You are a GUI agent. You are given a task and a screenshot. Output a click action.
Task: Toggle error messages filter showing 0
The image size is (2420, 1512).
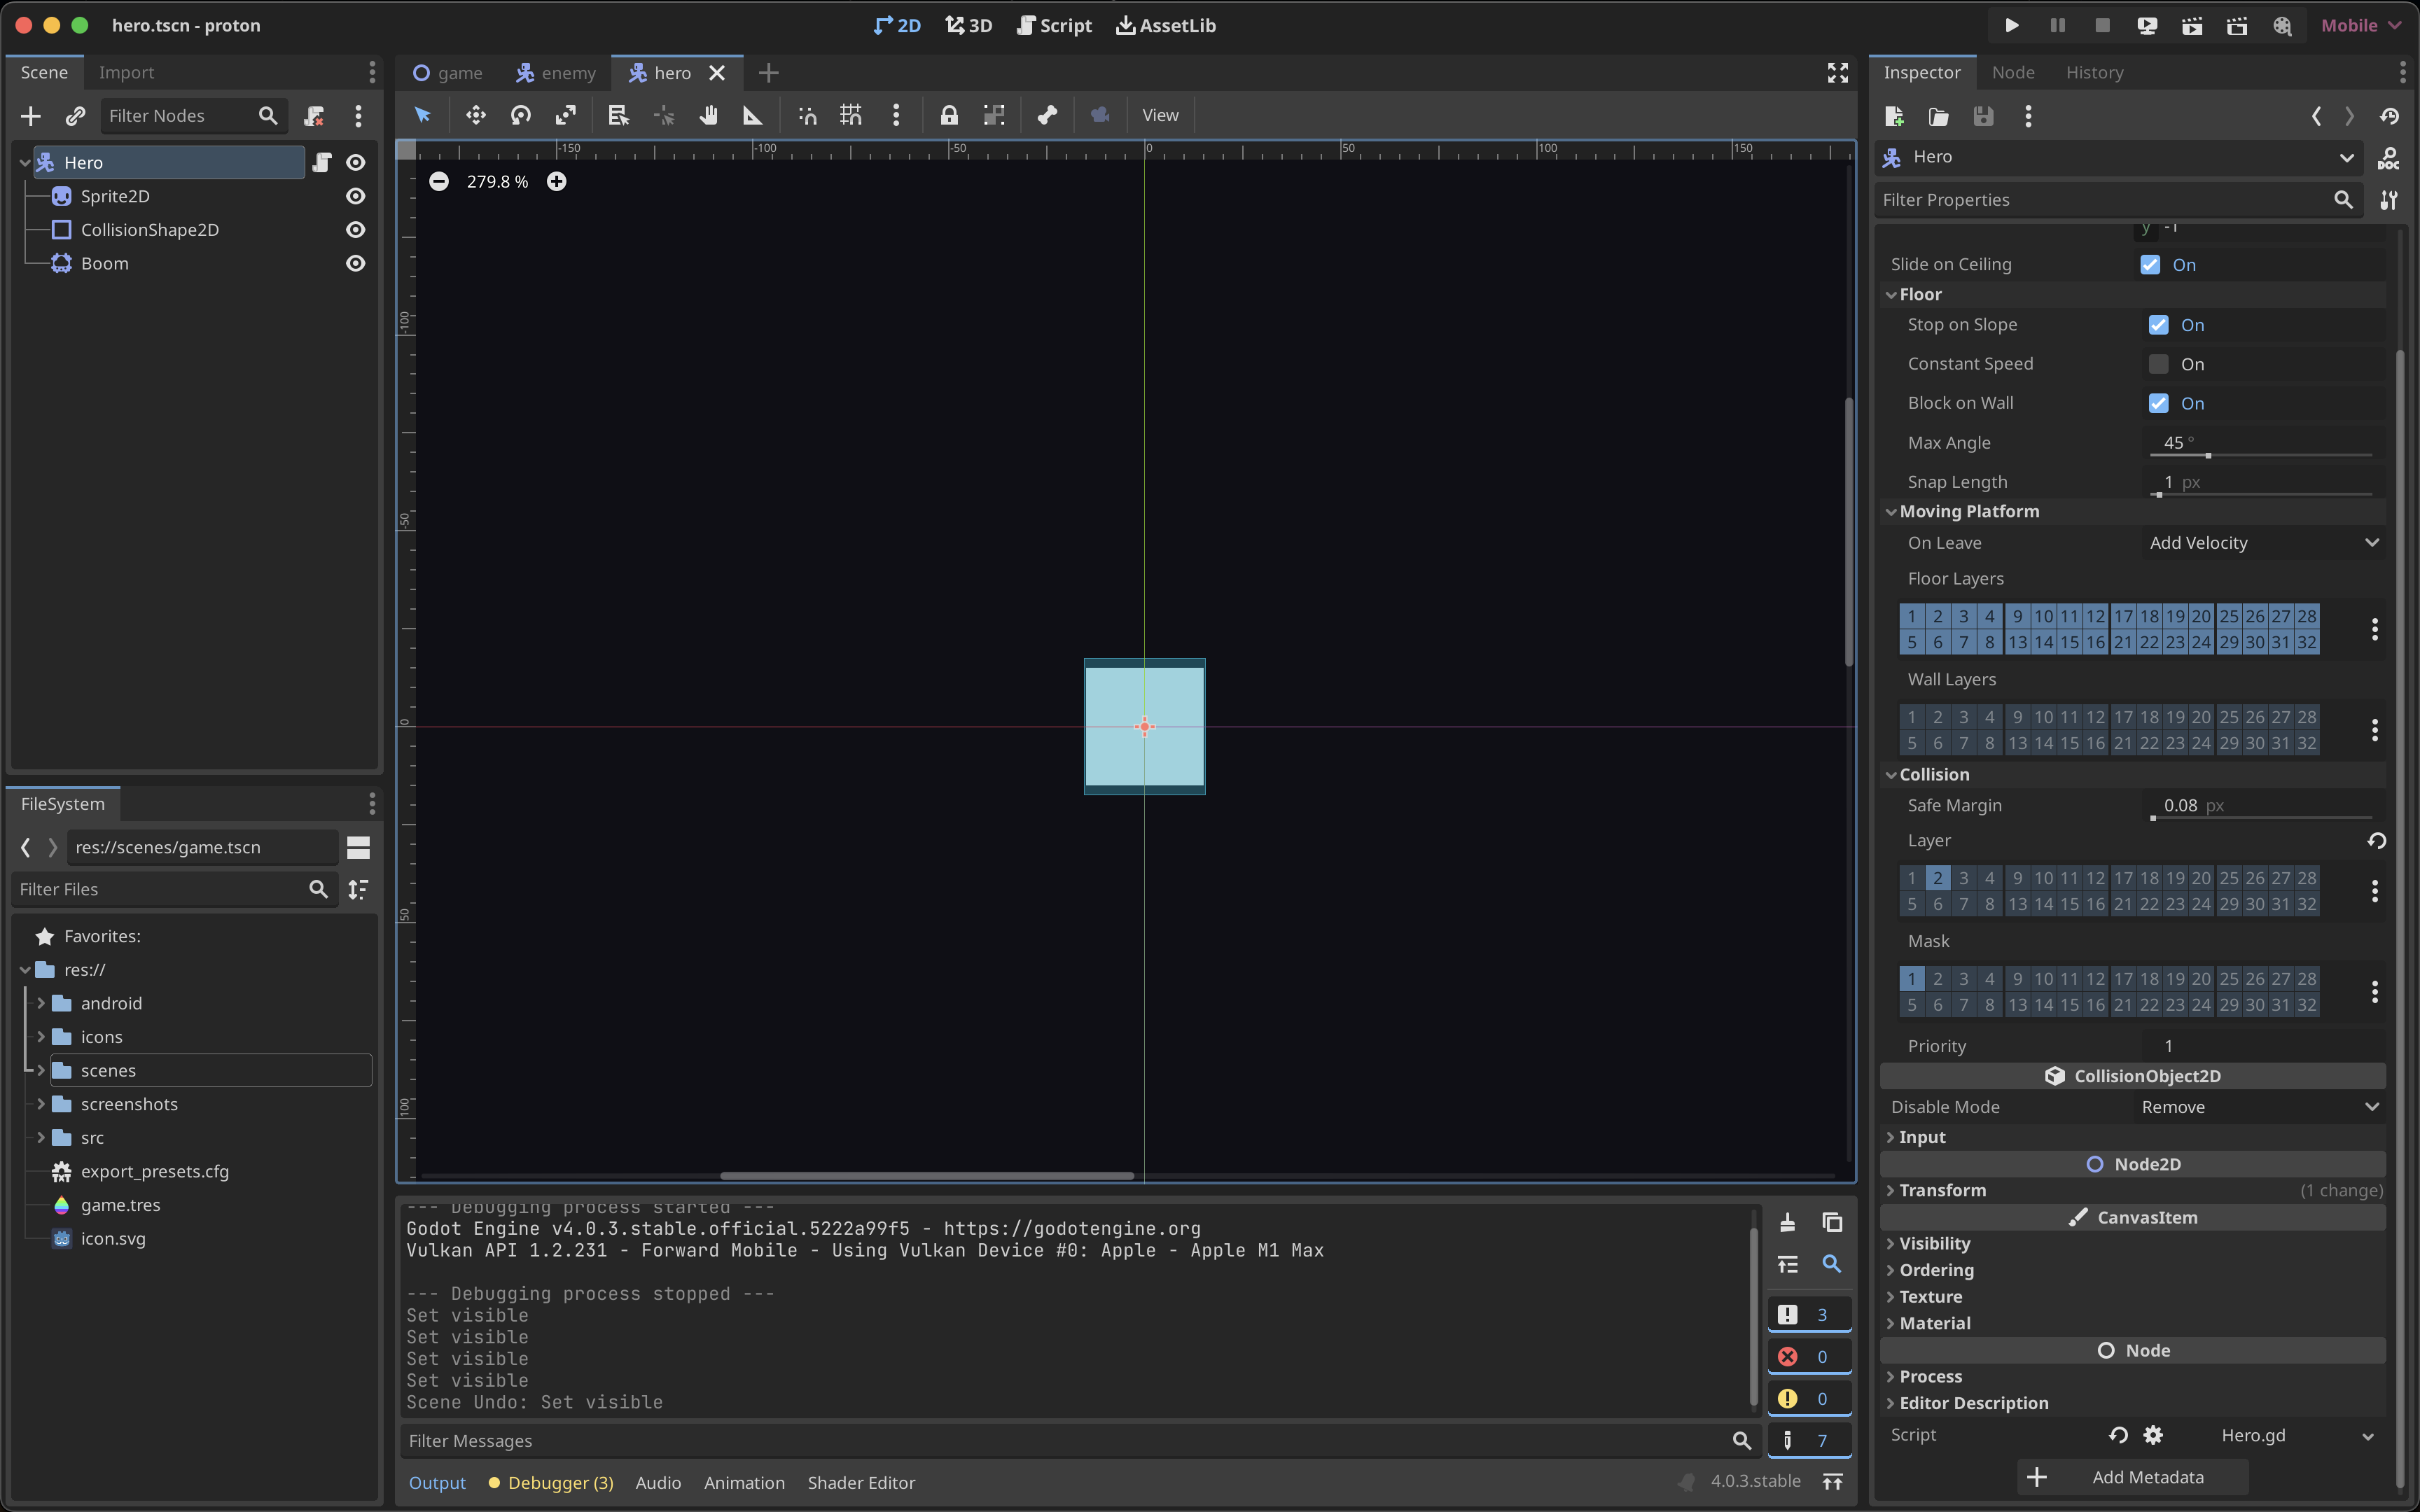1809,1356
